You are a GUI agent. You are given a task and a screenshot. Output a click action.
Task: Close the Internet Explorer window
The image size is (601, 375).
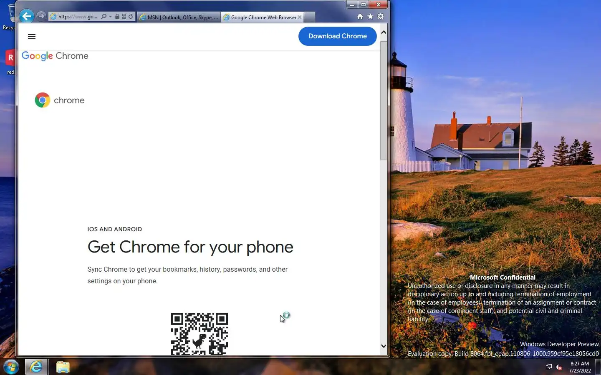pos(379,5)
